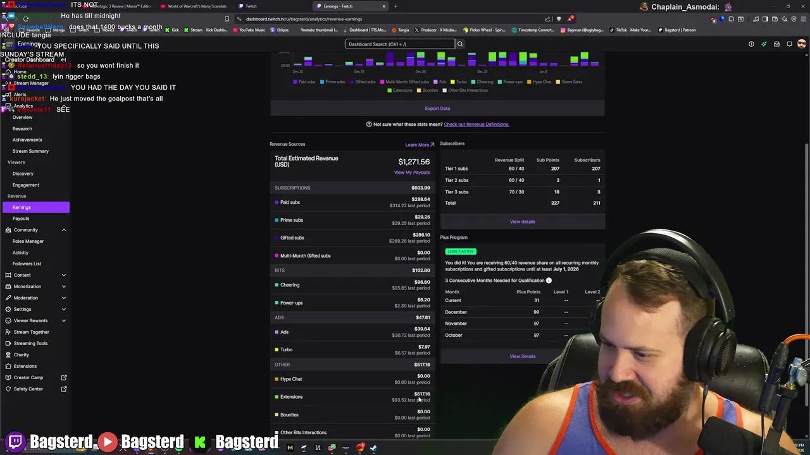The image size is (810, 455).
Task: Open Followers List under Community
Action: pos(27,264)
